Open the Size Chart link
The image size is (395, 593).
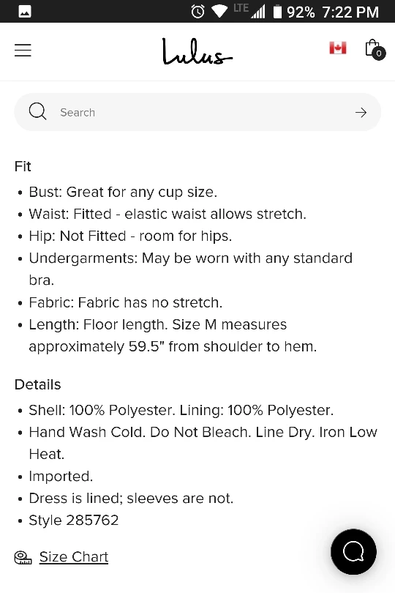74,556
